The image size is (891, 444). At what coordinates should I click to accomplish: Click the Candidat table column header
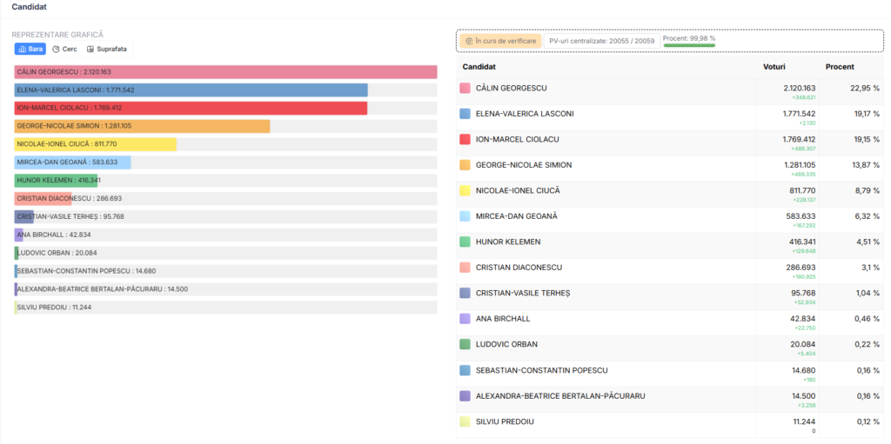479,66
